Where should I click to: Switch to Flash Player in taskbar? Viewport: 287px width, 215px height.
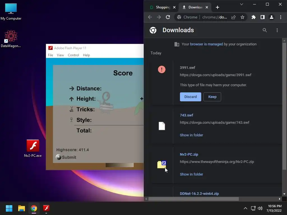(46, 208)
